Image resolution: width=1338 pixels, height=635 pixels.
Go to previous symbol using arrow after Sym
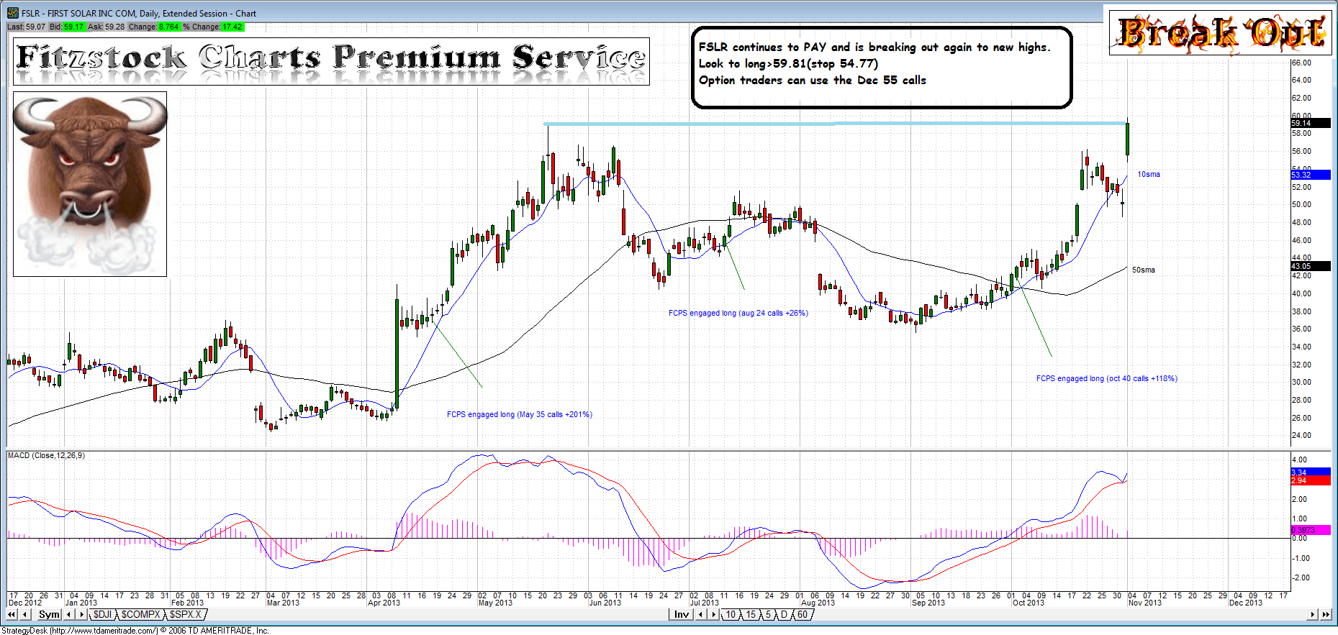pos(69,614)
